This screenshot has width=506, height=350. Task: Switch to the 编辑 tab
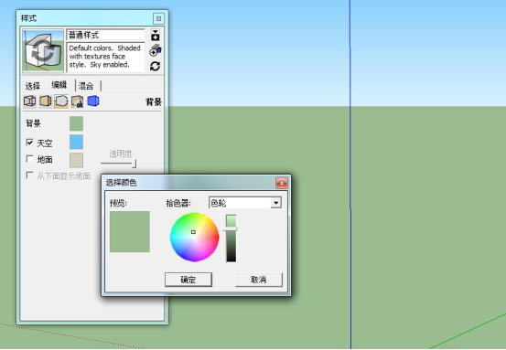pos(59,85)
